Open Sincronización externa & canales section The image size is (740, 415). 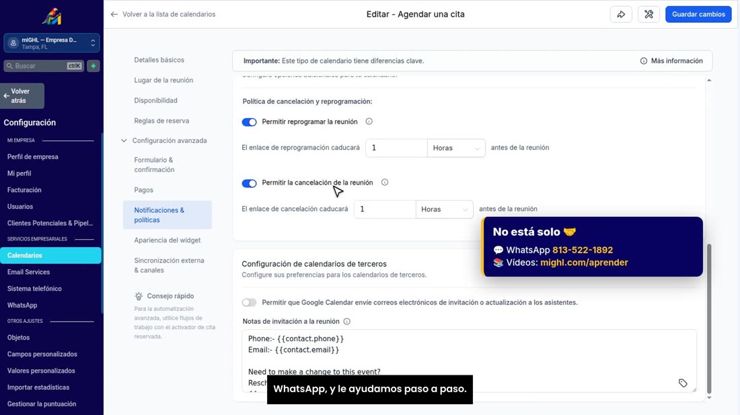pyautogui.click(x=169, y=265)
